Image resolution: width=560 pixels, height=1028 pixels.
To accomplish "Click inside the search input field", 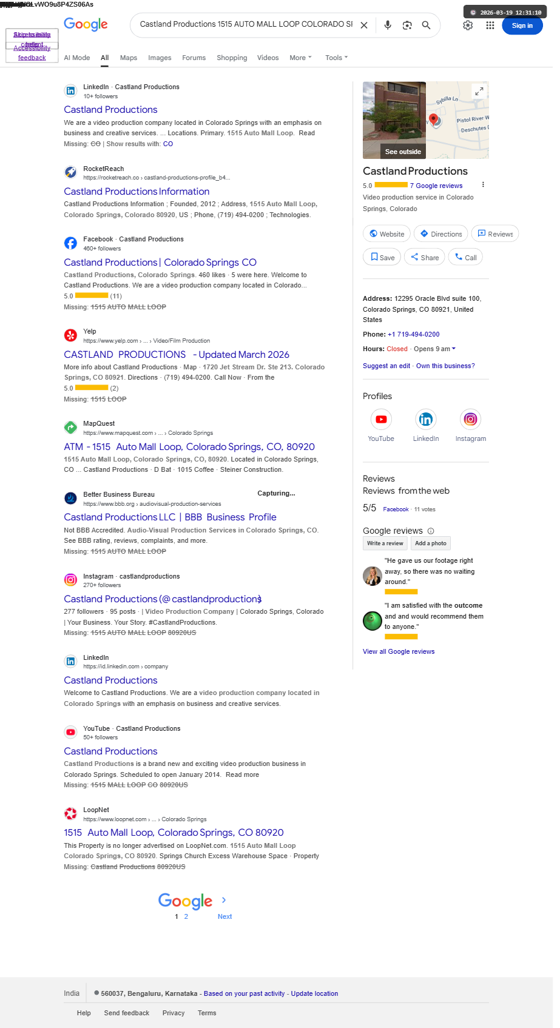I will pos(246,25).
